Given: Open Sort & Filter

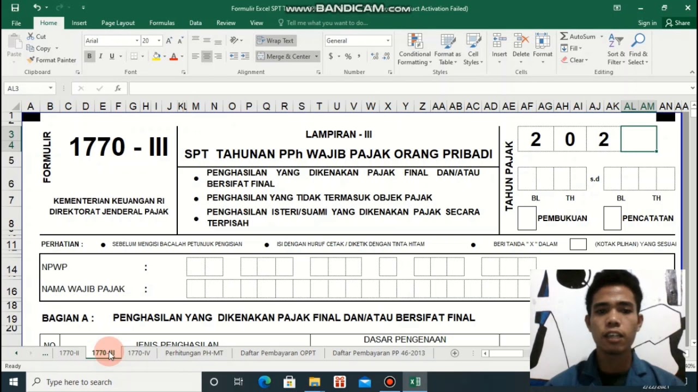Looking at the screenshot, I should coord(616,50).
